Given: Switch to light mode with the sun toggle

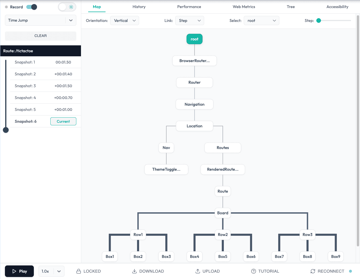Looking at the screenshot, I should click(67, 7).
